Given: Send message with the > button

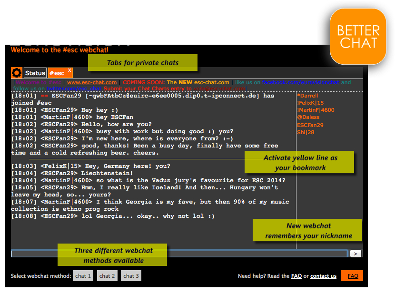Looking at the screenshot, I should click(355, 254).
